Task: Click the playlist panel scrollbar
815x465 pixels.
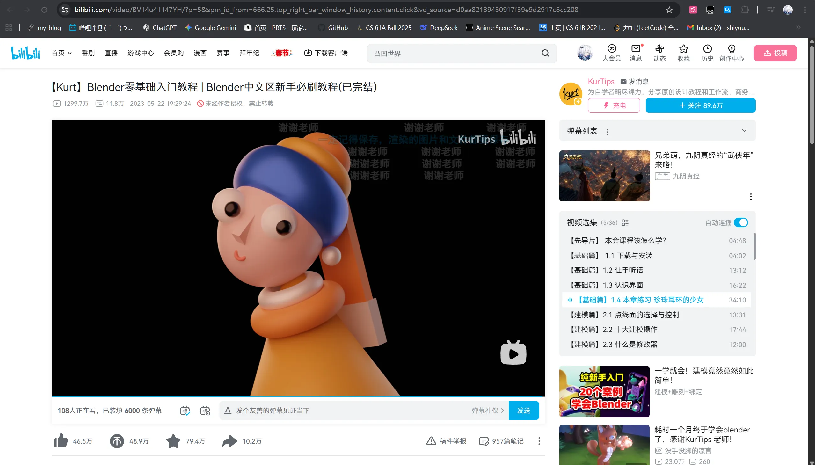Action: point(754,247)
